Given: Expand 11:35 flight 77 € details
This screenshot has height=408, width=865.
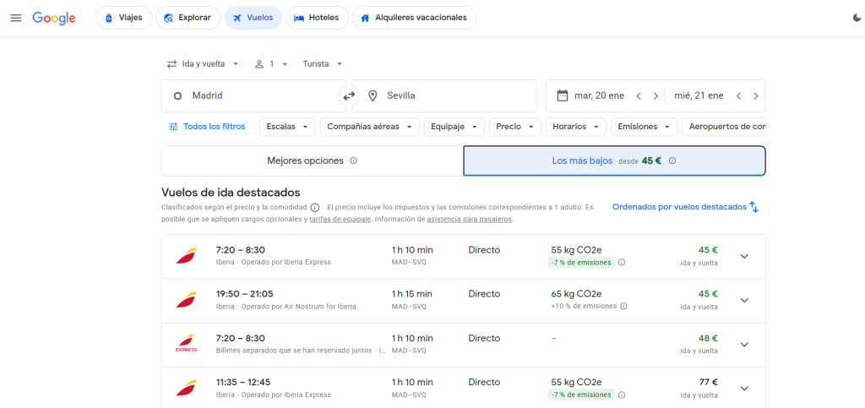Looking at the screenshot, I should tap(744, 389).
